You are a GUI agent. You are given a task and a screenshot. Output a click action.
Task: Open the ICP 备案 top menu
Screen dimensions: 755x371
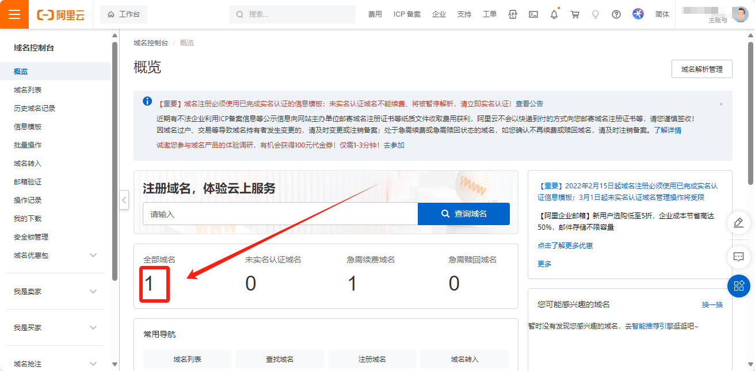[x=407, y=14]
